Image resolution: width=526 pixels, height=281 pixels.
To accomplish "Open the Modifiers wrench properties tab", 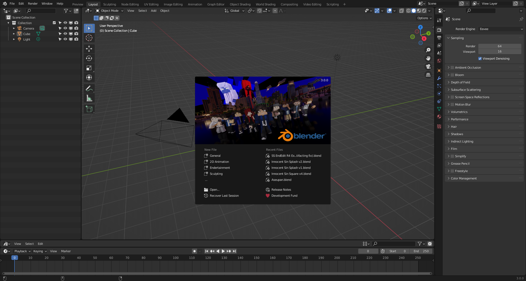I will [439, 78].
